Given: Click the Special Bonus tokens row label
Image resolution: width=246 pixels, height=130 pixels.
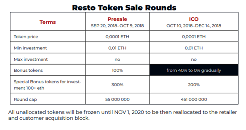Looking at the screenshot, I should point(47,85).
